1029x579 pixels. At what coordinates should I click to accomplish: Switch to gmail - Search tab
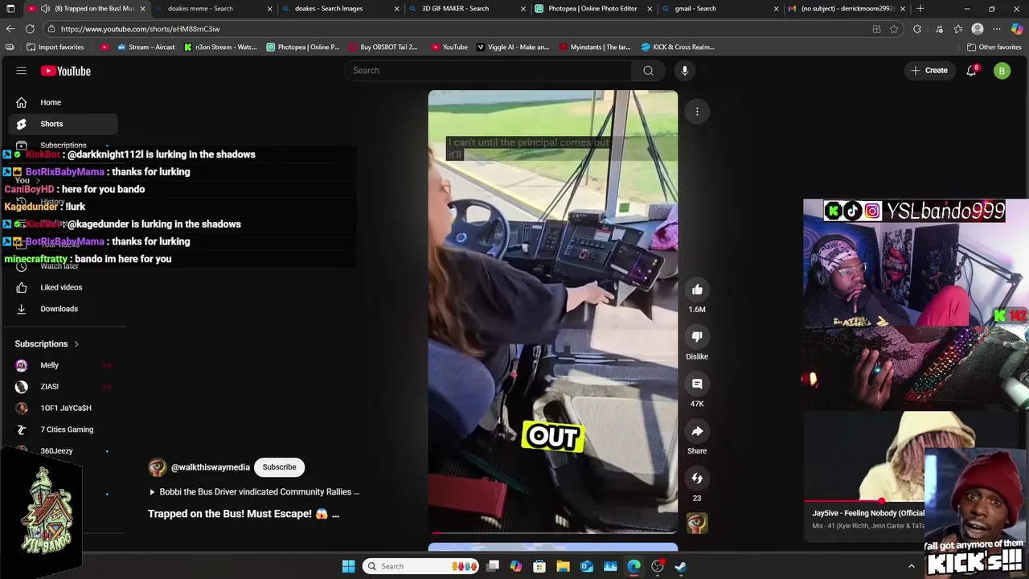pyautogui.click(x=720, y=9)
